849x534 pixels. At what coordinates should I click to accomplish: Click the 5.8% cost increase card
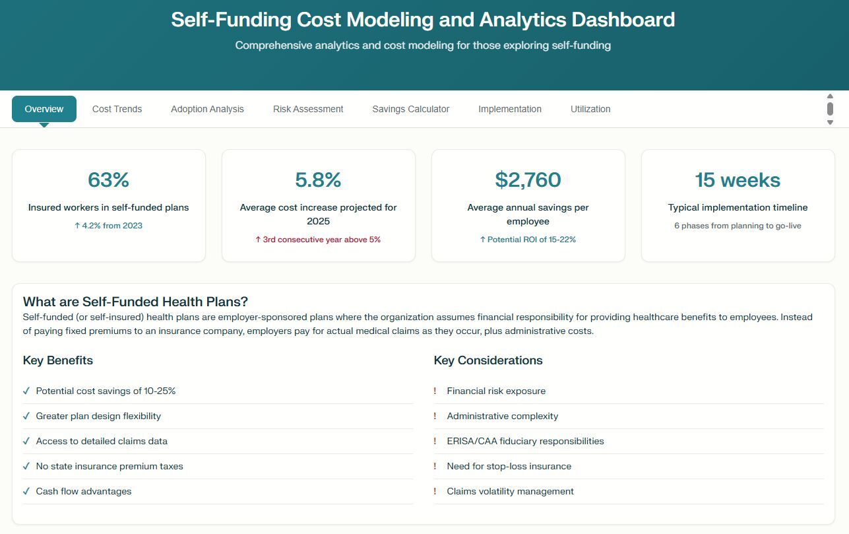point(318,205)
